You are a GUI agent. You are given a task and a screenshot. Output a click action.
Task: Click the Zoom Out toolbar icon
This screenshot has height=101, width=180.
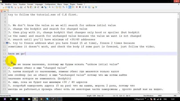pos(53,7)
